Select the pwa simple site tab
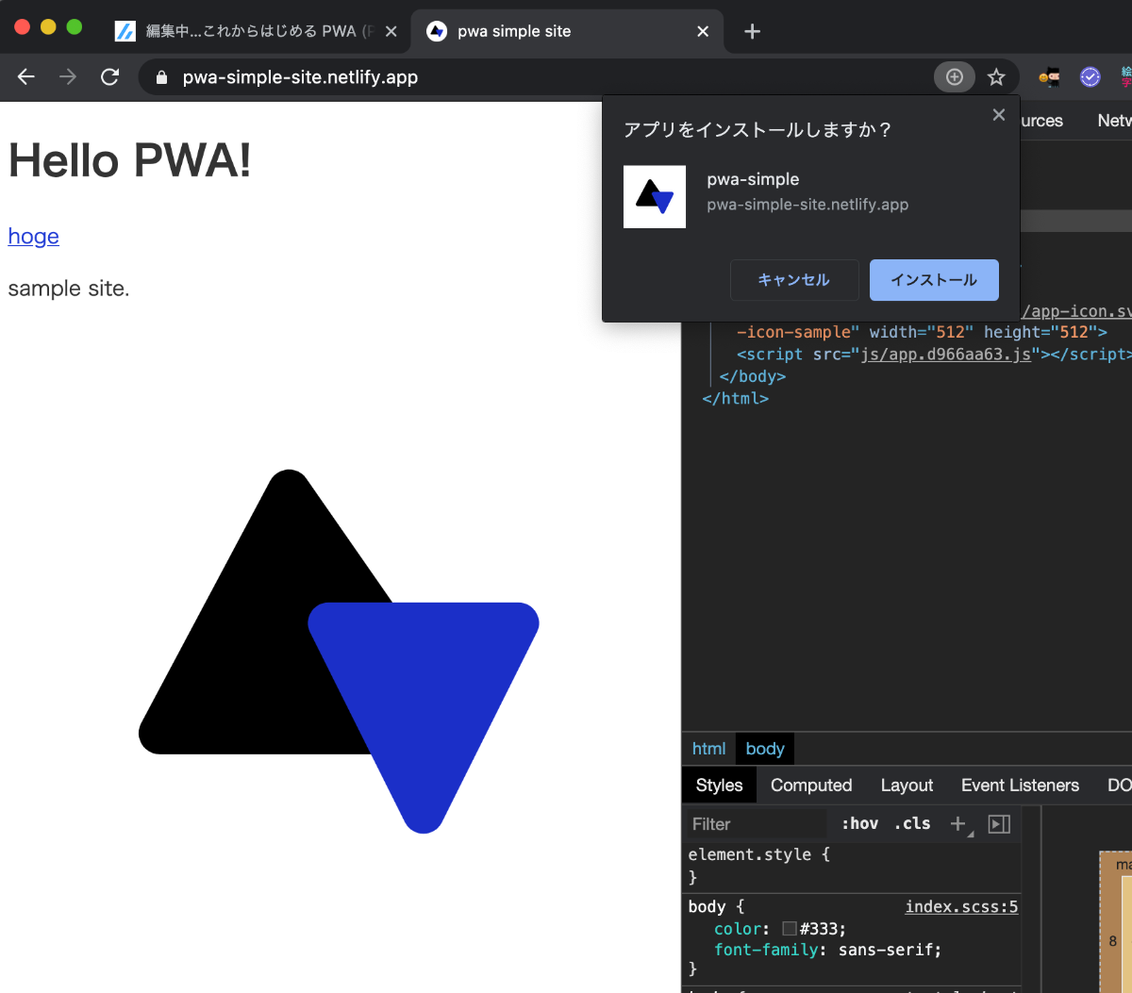The width and height of the screenshot is (1132, 993). 566,31
